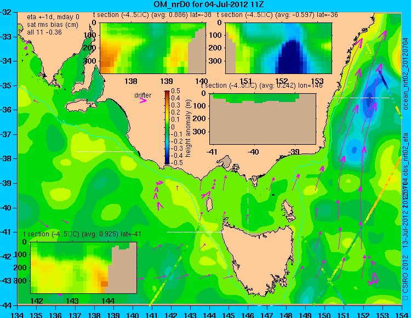Click the -44 latitude label on left axis
The width and height of the screenshot is (411, 318).
click(x=6, y=305)
